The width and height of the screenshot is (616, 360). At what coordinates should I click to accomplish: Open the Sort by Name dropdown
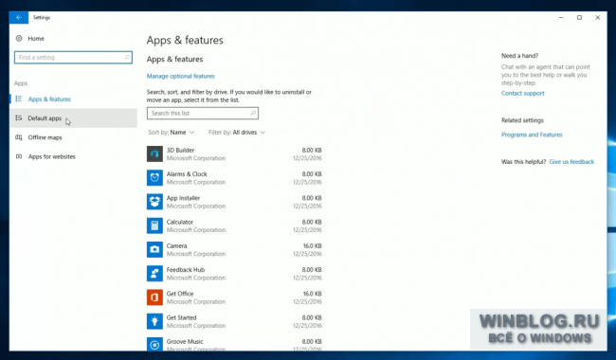[172, 133]
